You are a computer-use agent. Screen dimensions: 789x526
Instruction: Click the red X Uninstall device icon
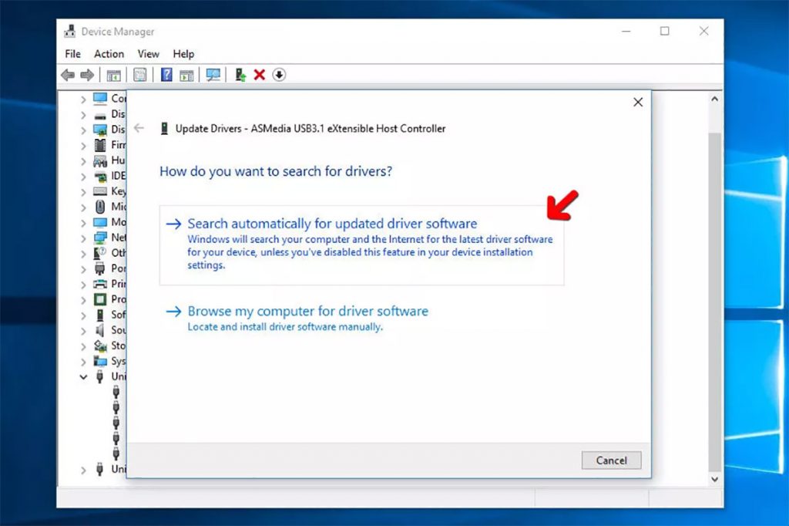(x=260, y=75)
